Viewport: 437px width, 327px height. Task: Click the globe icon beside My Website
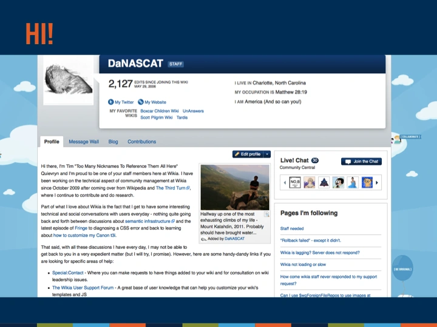click(141, 102)
